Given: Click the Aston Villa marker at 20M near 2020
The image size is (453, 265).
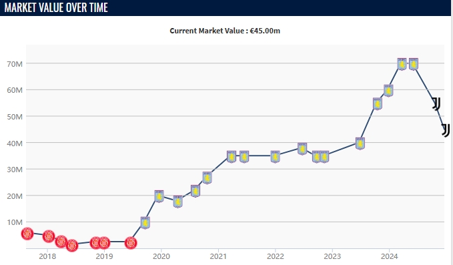Looking at the screenshot, I should (159, 196).
